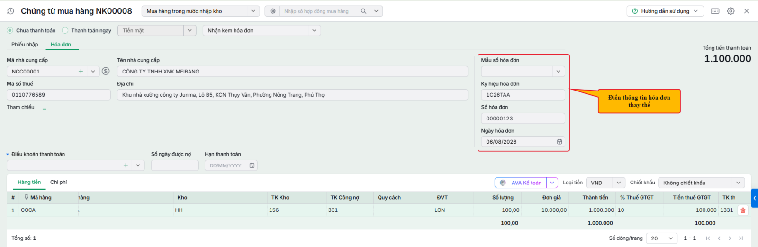This screenshot has height=247, width=758.
Task: Click Số hóa đơn field 00000123
Action: click(523, 119)
